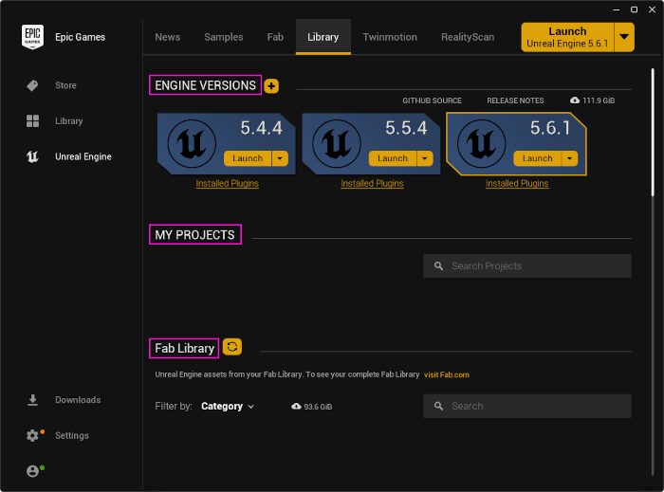The height and width of the screenshot is (492, 664).
Task: Open the sidebar Library grid icon
Action: (x=32, y=121)
